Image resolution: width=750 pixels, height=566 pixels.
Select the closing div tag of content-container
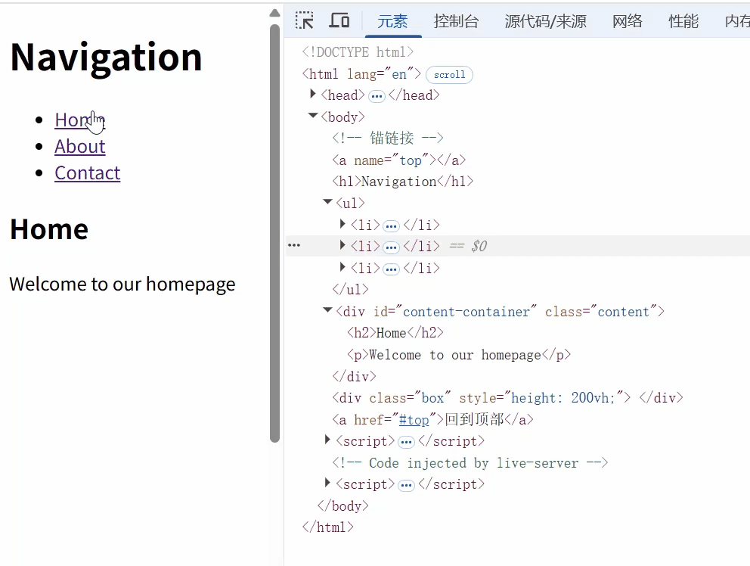coord(355,376)
